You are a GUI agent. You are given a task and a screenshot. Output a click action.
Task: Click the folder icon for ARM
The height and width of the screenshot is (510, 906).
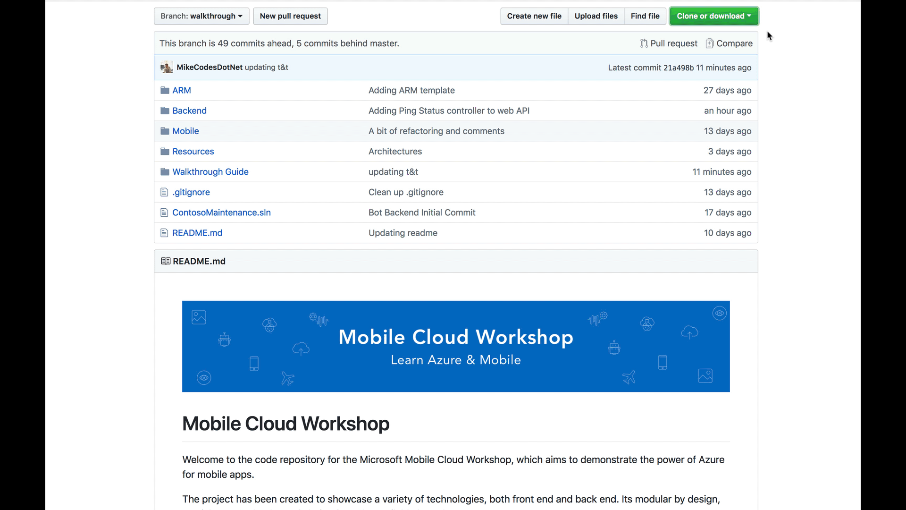(164, 90)
